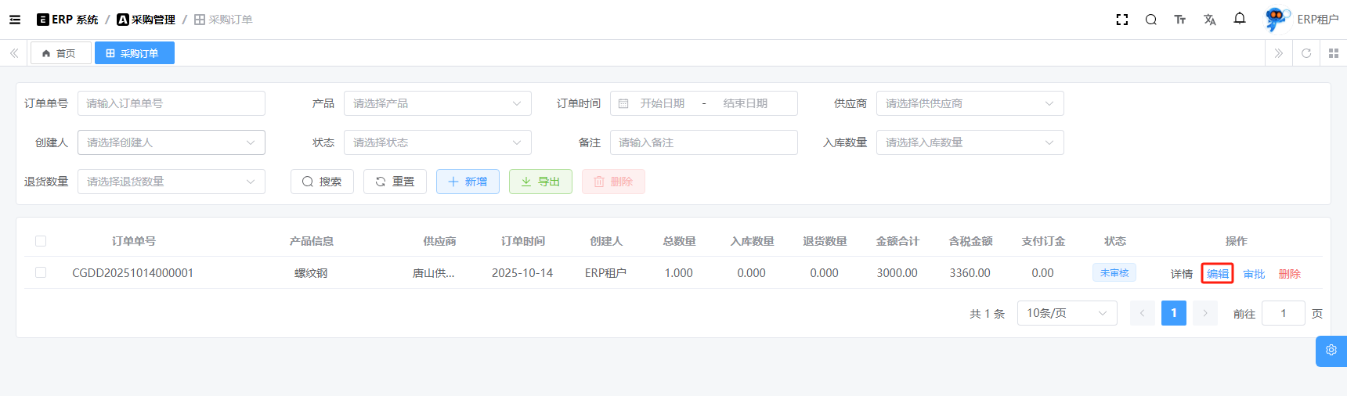Image resolution: width=1347 pixels, height=396 pixels.
Task: Expand the 产品 product dropdown
Action: [x=437, y=103]
